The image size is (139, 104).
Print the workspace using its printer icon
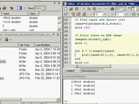coord(4,8)
